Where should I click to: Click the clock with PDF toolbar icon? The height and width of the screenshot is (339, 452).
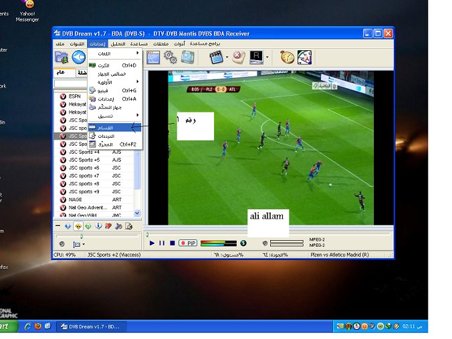click(304, 57)
